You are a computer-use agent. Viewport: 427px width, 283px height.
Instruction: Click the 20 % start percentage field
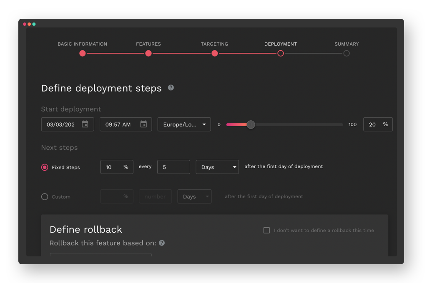(x=378, y=124)
